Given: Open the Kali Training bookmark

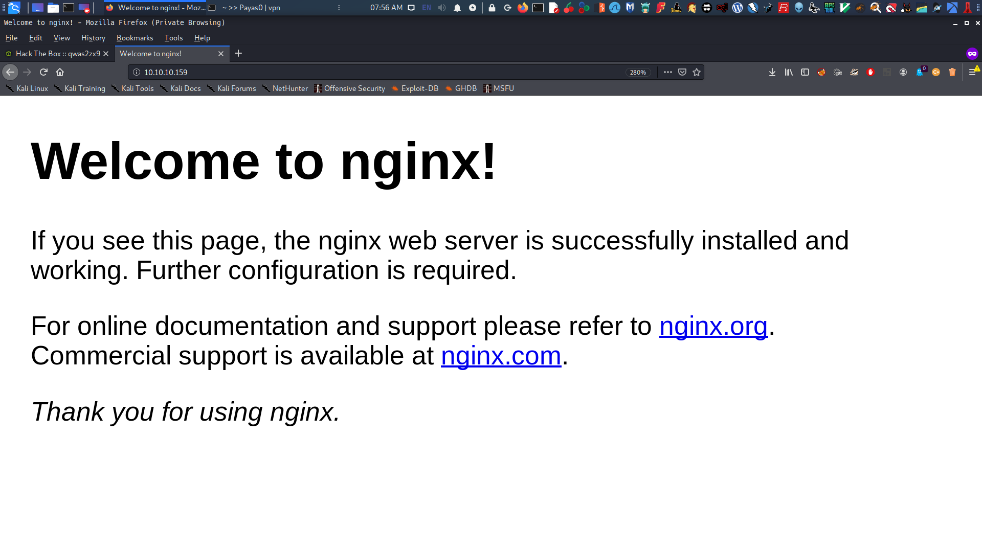Looking at the screenshot, I should tap(80, 88).
